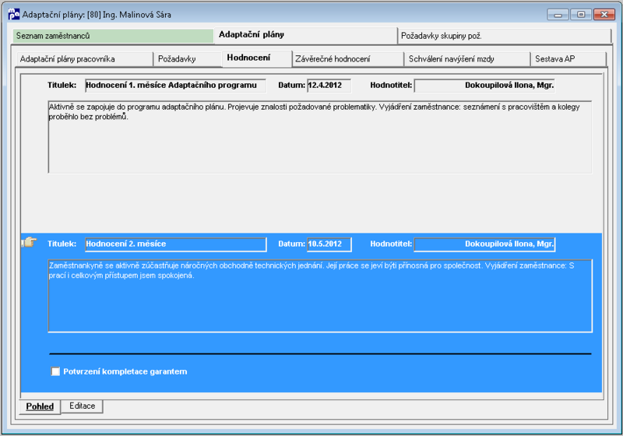This screenshot has height=436, width=623.
Task: Select the Hodnocení tab
Action: click(257, 58)
